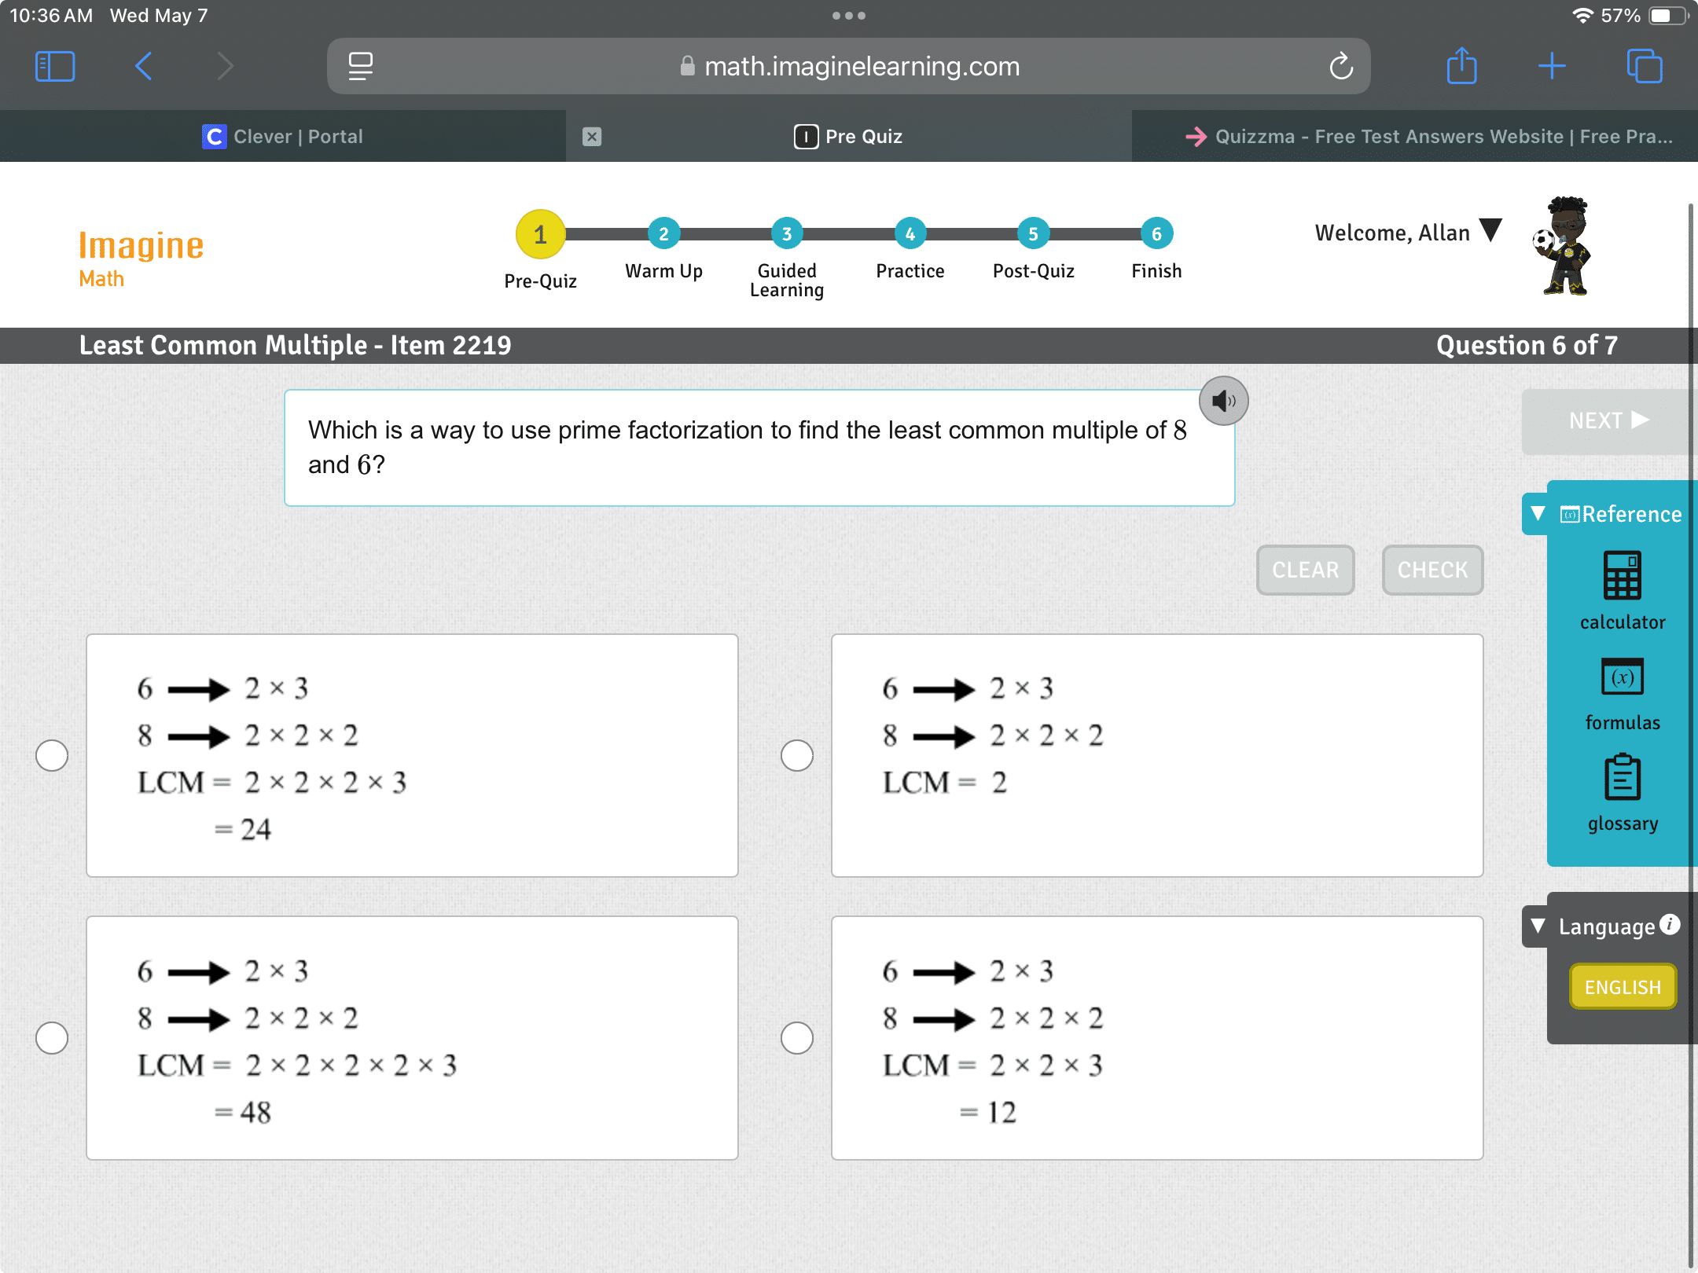Open new tab with plus icon

(x=1552, y=66)
